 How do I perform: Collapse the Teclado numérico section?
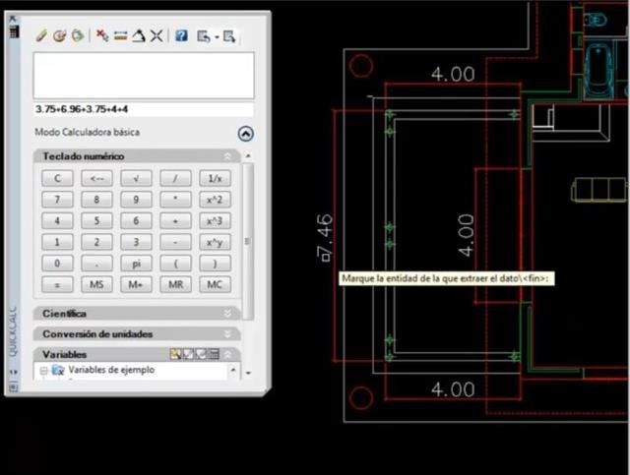227,156
